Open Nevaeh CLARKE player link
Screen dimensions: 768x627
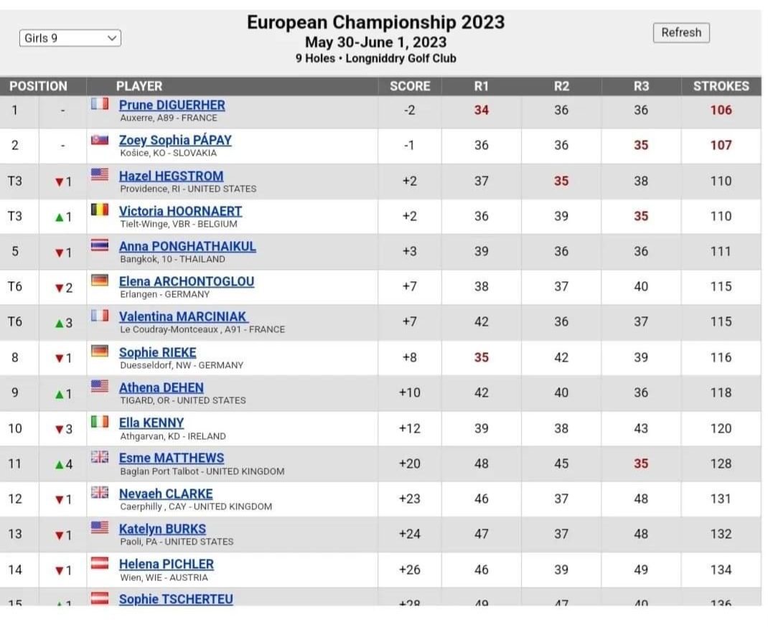coord(166,494)
